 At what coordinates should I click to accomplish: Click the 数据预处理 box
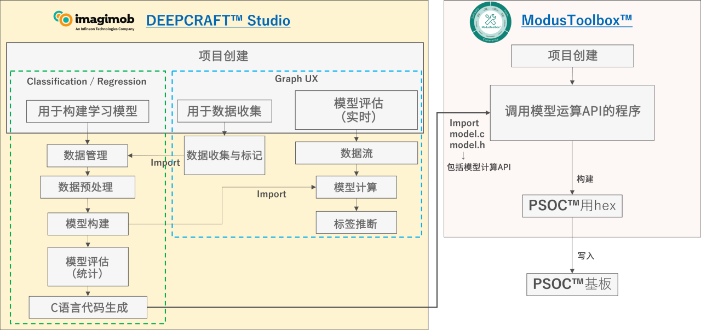click(88, 187)
